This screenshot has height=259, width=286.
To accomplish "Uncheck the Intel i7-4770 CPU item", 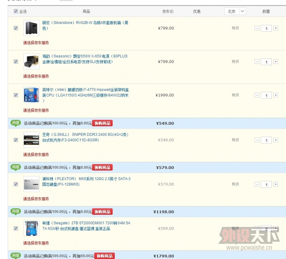I will (16, 95).
